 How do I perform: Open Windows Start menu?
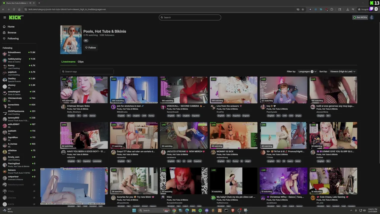[134, 210]
